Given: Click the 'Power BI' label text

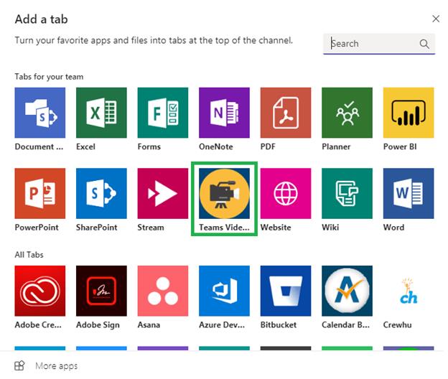Looking at the screenshot, I should tap(400, 146).
